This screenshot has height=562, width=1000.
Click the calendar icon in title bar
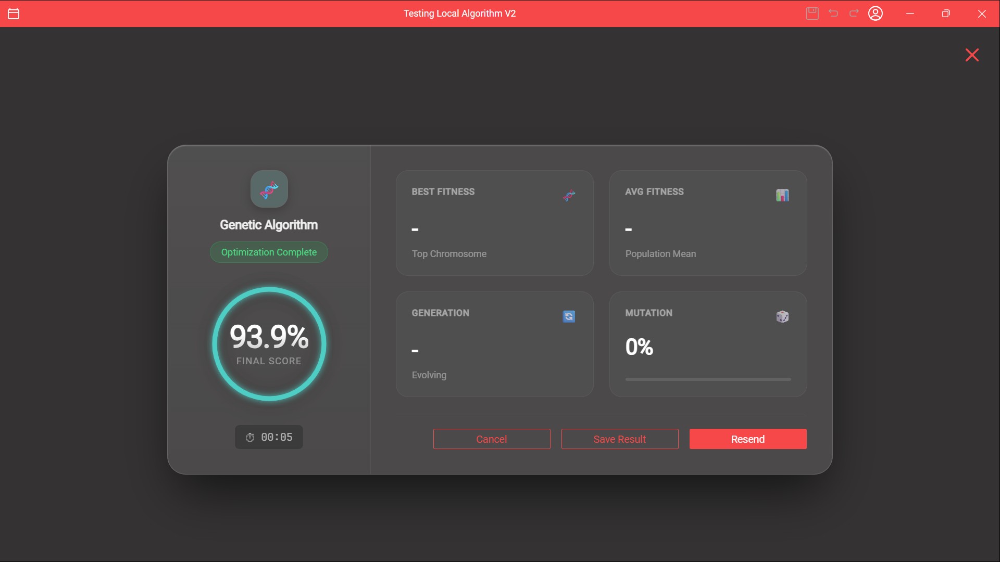pos(14,14)
